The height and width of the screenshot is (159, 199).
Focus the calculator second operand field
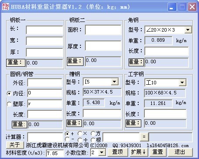pos(121,137)
